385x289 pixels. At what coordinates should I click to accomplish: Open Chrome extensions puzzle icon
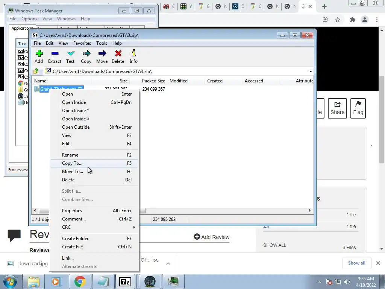pos(353,20)
